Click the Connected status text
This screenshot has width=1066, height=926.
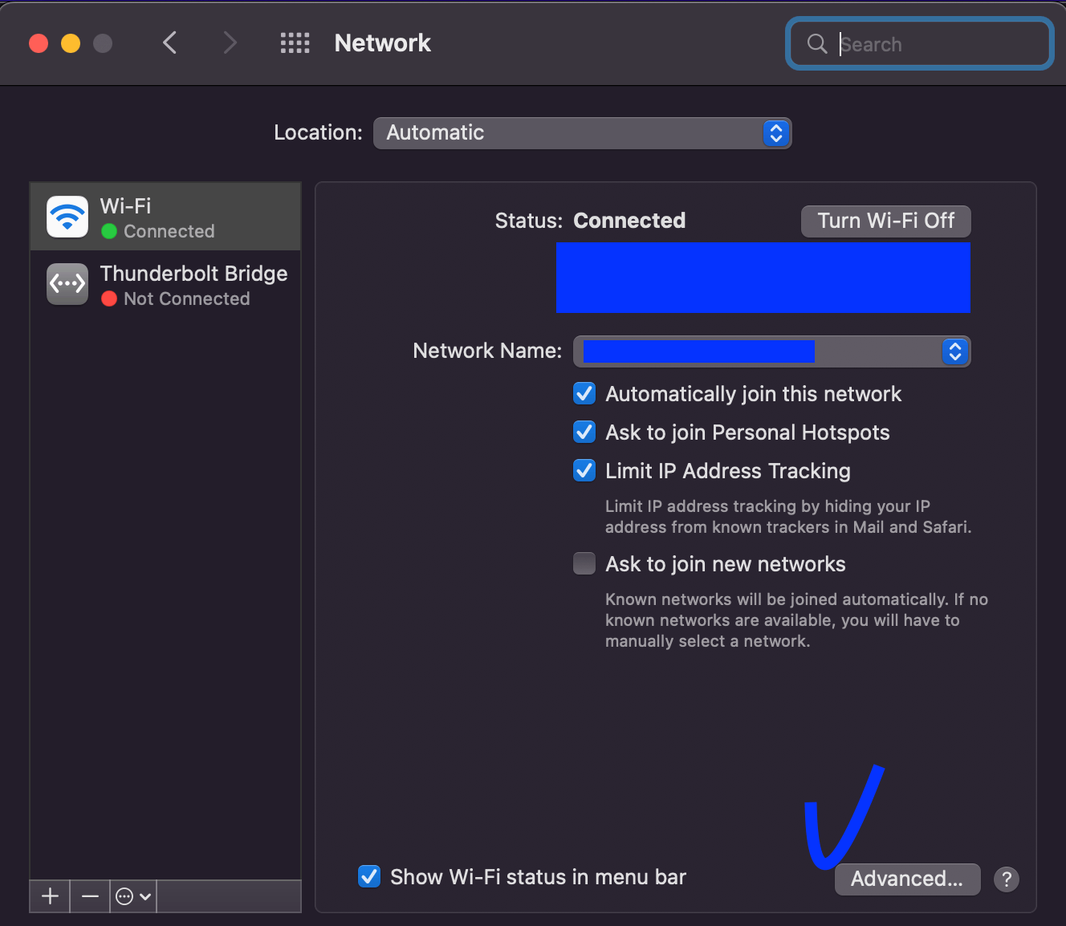629,221
